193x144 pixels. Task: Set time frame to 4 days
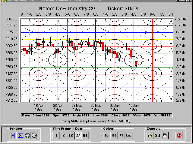(x=56, y=136)
